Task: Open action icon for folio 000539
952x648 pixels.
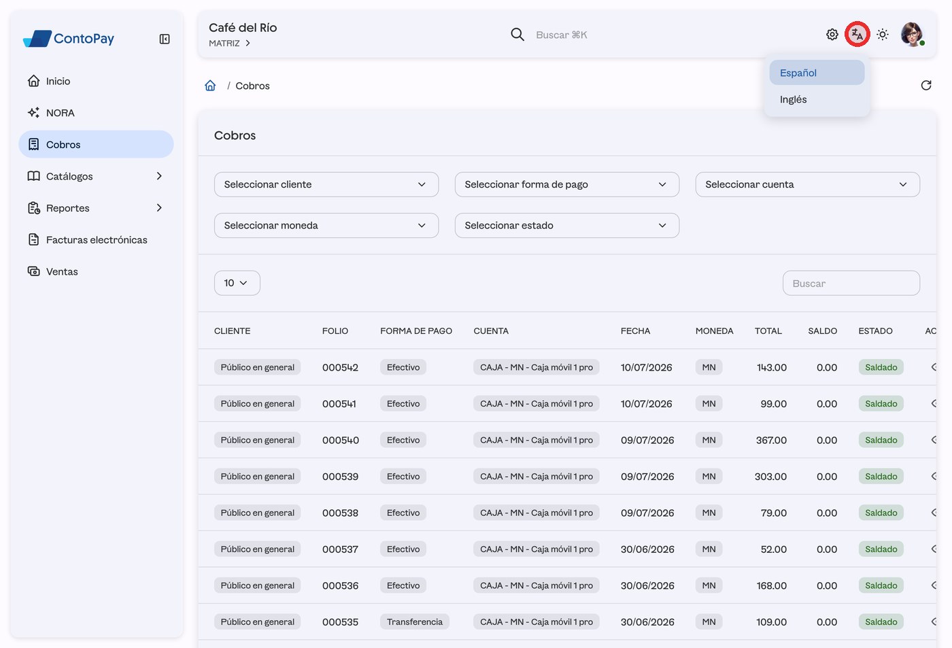Action: click(934, 477)
